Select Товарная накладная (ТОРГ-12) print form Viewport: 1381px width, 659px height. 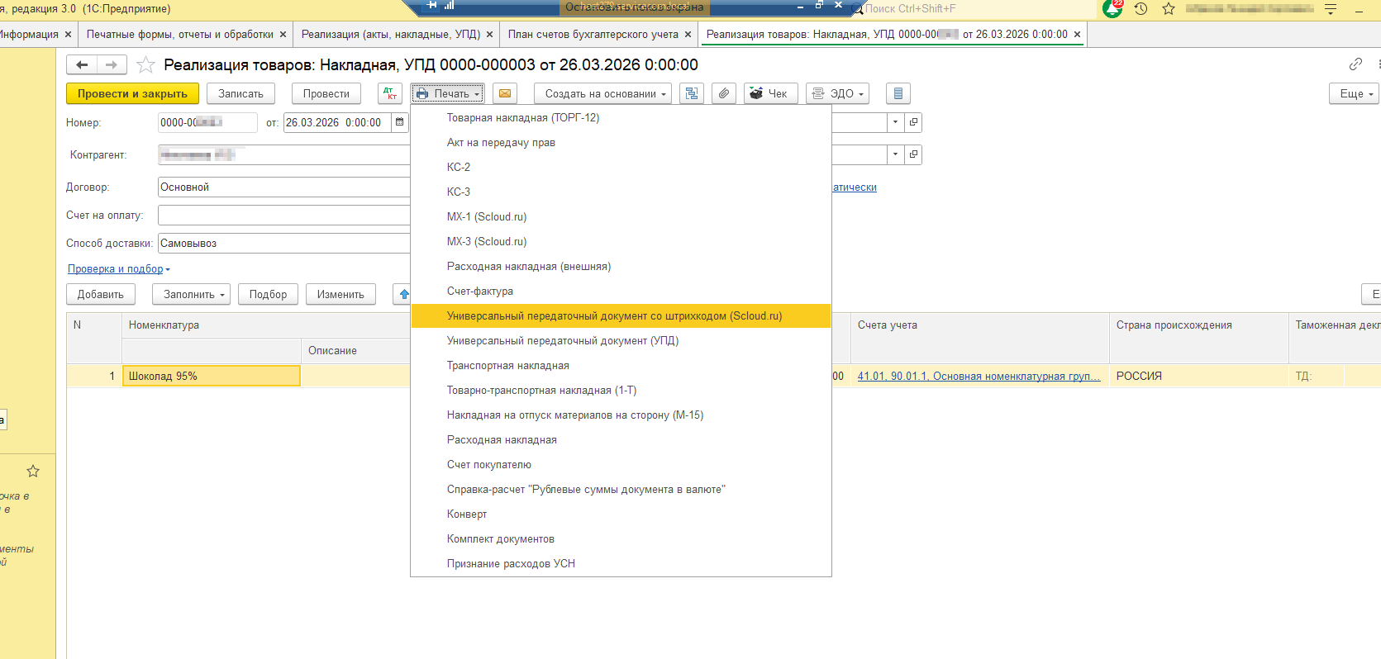tap(621, 118)
